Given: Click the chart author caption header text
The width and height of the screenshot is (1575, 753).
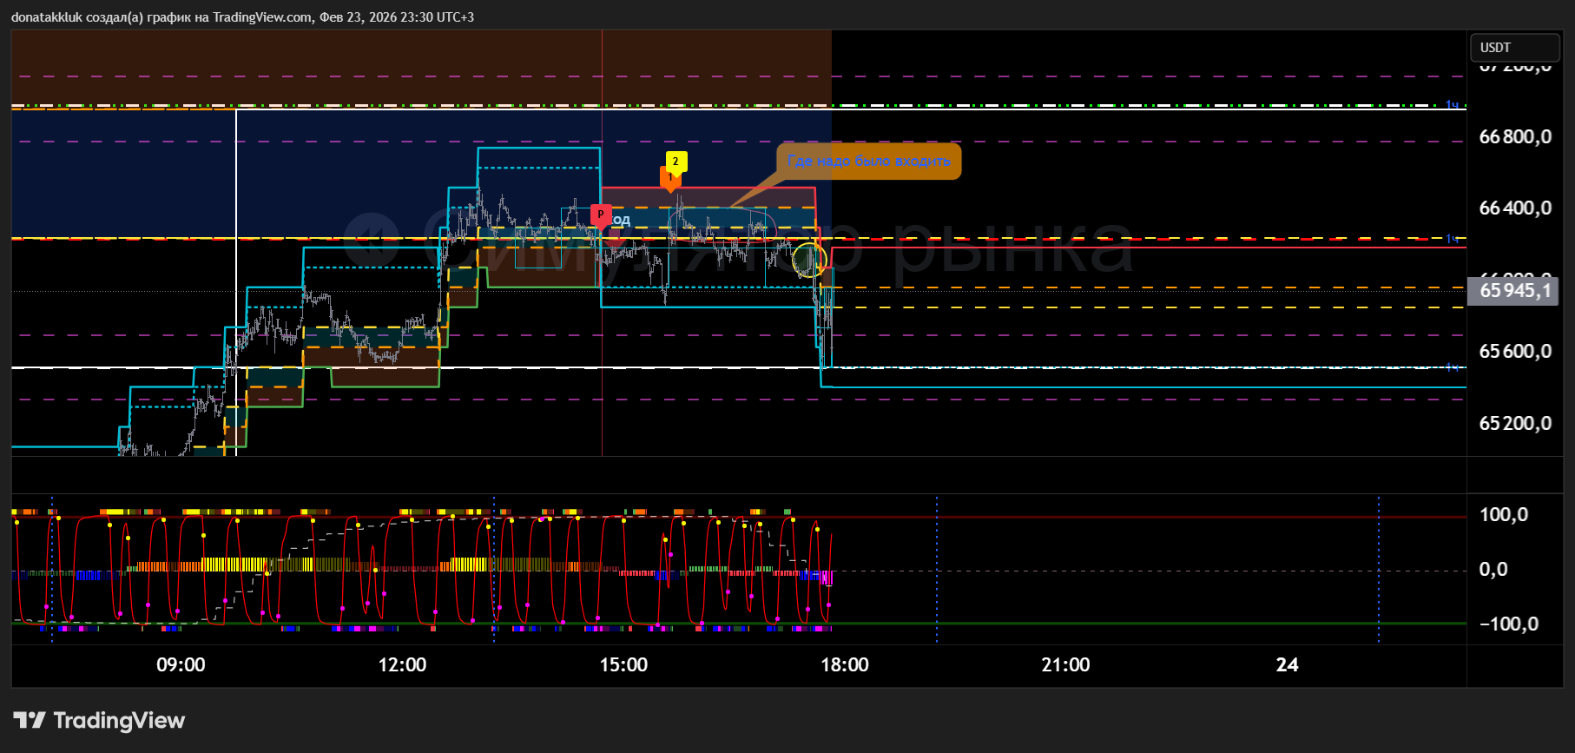Looking at the screenshot, I should 242,17.
